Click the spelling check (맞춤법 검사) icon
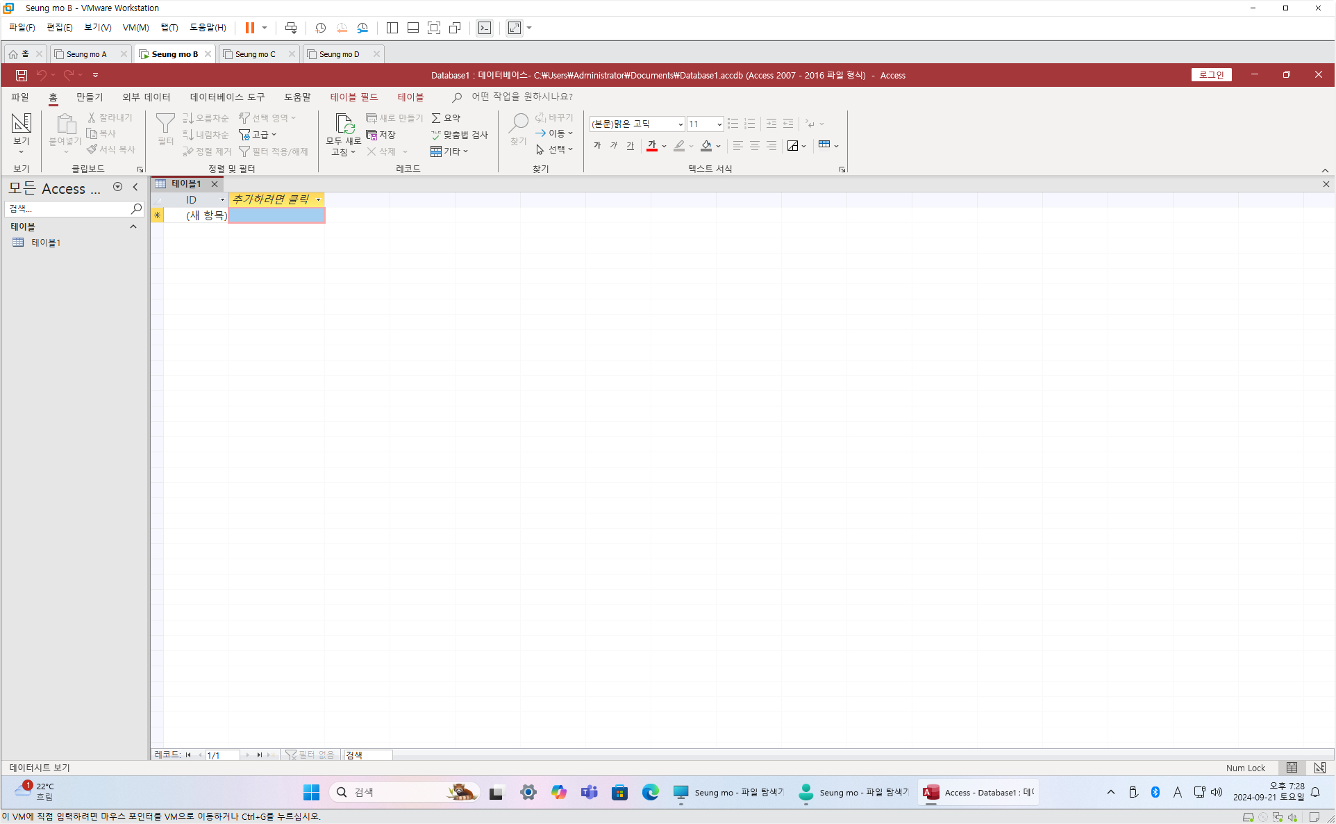 point(436,135)
